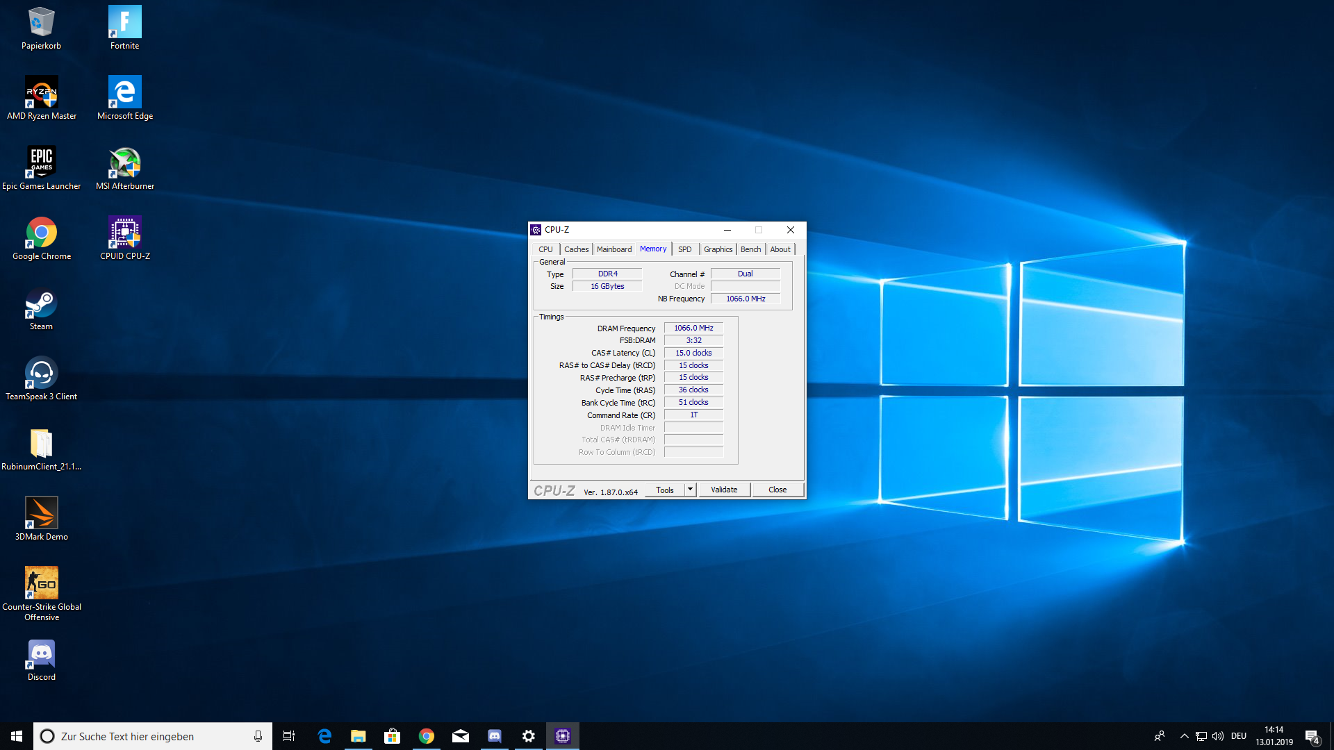The width and height of the screenshot is (1334, 750).
Task: Open Counter-Strike Global Offensive shortcut
Action: pos(42,584)
